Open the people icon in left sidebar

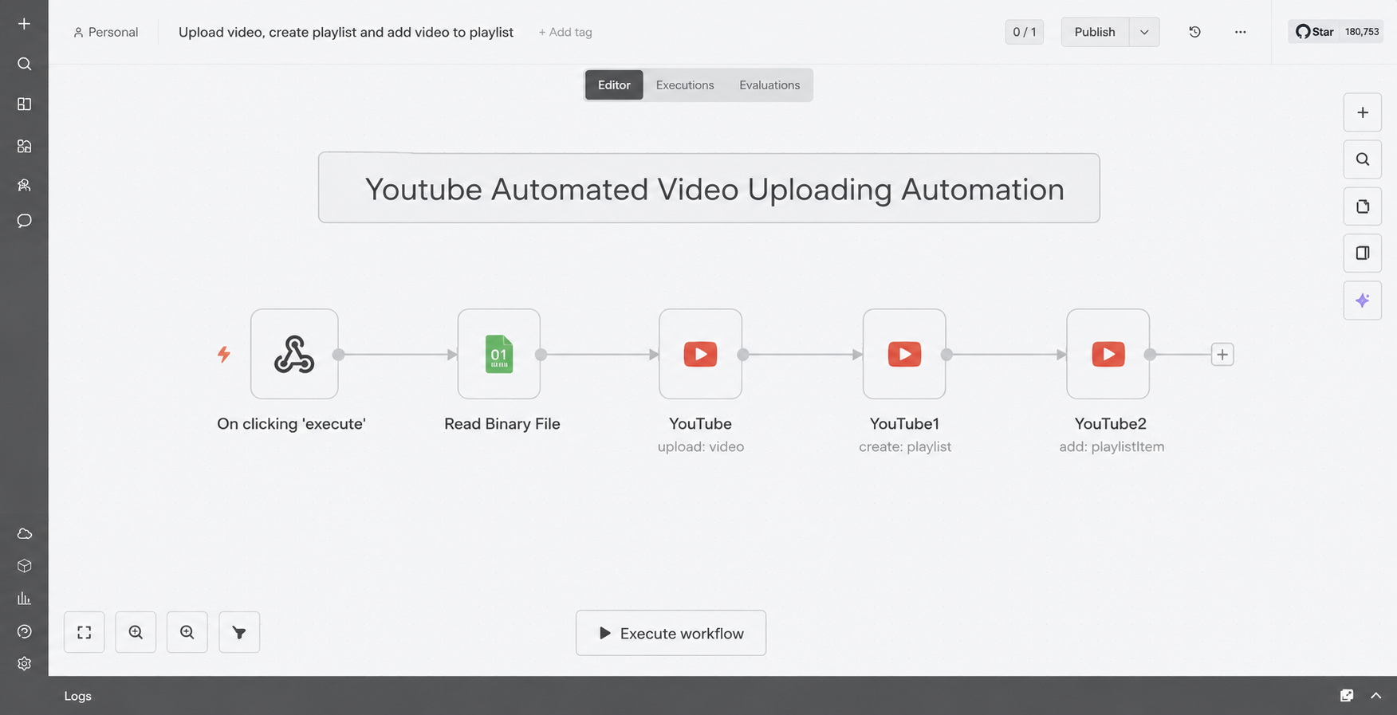click(24, 185)
